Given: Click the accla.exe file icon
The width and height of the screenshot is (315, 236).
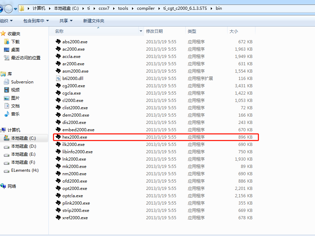Looking at the screenshot, I should click(58, 56).
